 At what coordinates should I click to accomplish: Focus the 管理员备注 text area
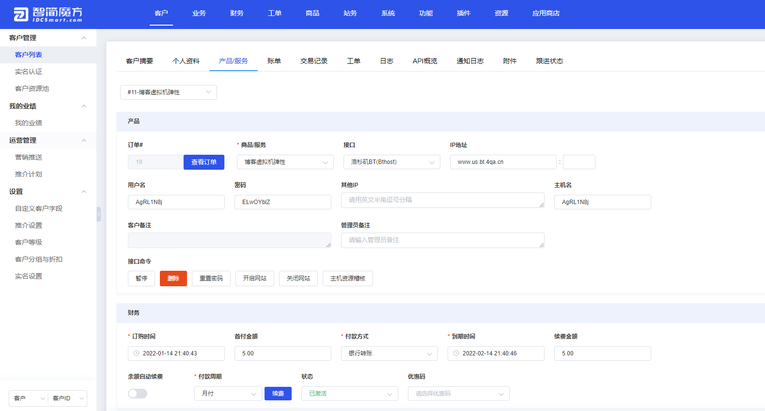click(x=443, y=240)
